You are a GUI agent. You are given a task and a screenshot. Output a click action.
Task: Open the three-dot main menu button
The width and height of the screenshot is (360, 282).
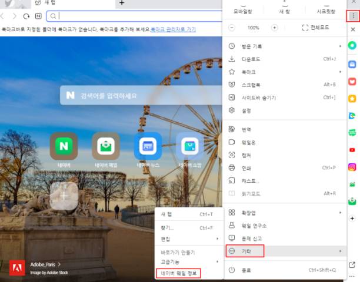(x=353, y=16)
